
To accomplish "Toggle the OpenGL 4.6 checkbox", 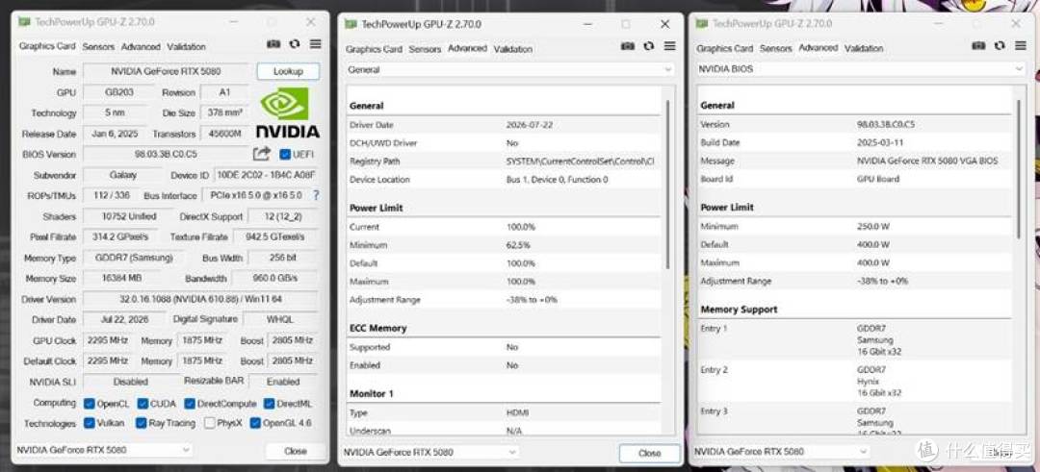I will tap(255, 423).
